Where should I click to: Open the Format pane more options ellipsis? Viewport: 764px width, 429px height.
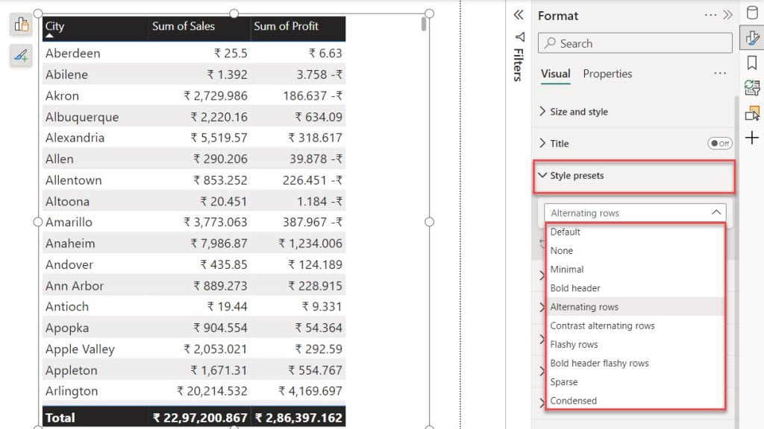click(710, 15)
